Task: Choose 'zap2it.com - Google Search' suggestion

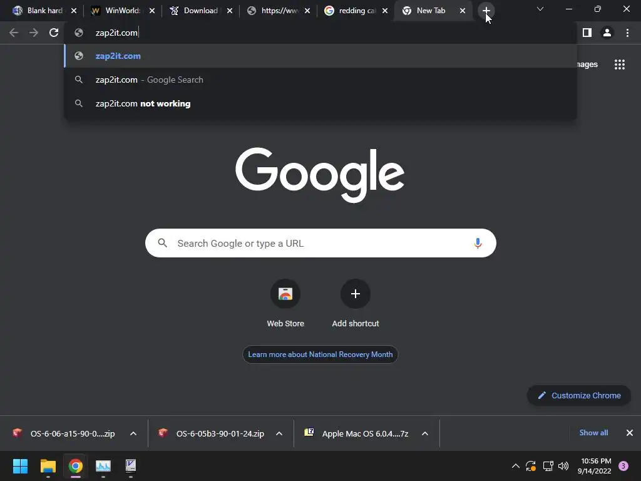Action: [x=320, y=80]
